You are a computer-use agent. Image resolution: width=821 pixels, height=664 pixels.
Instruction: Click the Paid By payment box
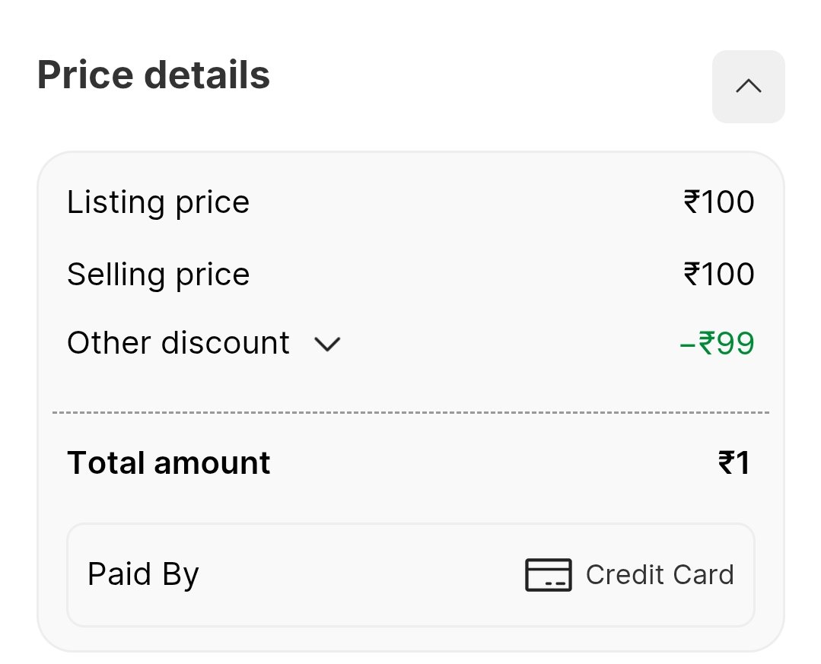(x=411, y=574)
